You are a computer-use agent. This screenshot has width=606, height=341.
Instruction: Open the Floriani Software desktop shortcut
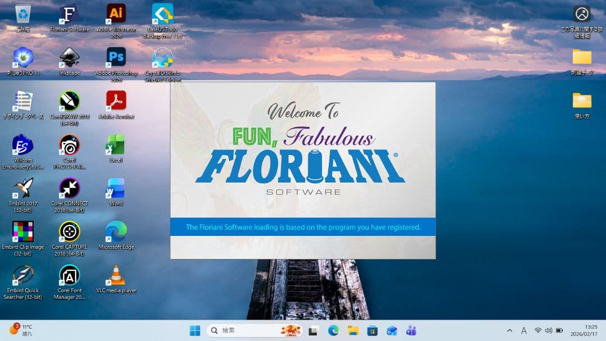click(x=70, y=14)
